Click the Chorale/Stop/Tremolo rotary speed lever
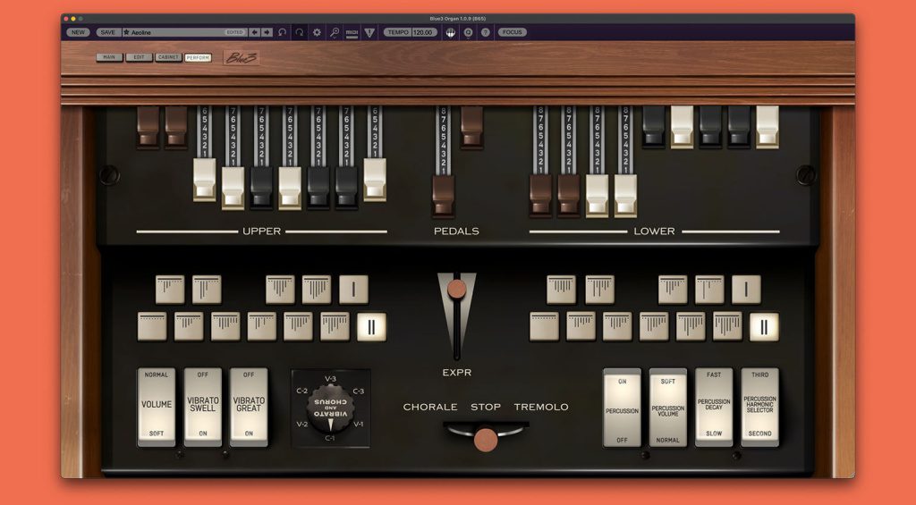Viewport: 916px width, 505px height. [x=486, y=439]
